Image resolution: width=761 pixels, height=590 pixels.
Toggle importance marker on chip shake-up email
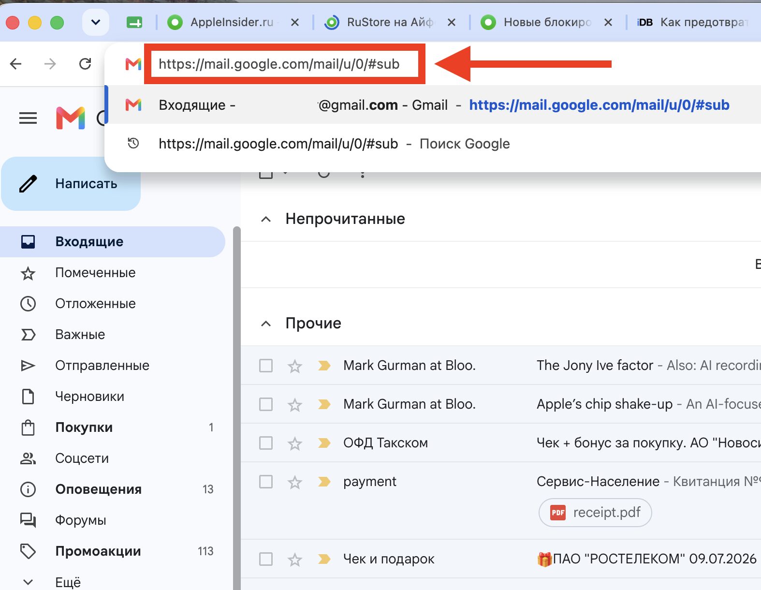324,404
